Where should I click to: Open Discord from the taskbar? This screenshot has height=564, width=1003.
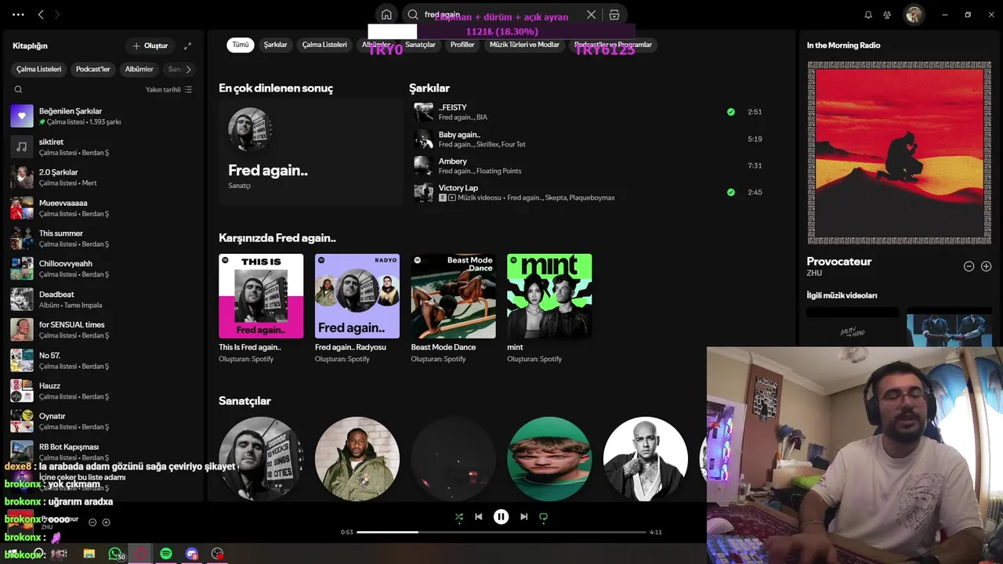pyautogui.click(x=192, y=554)
